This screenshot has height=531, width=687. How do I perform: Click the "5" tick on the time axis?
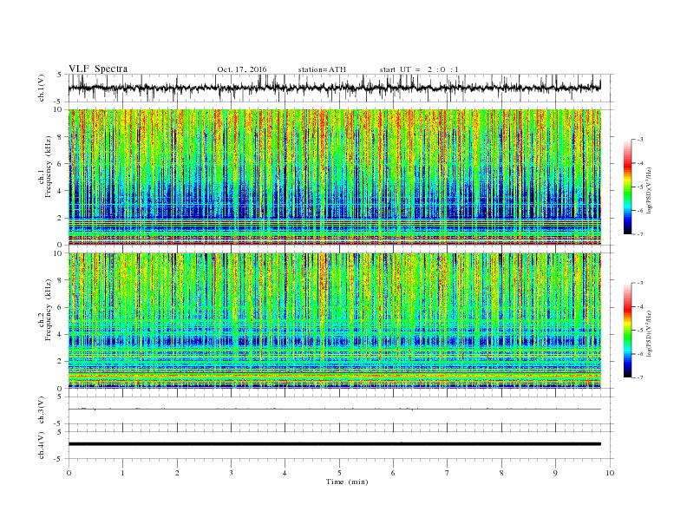339,473
